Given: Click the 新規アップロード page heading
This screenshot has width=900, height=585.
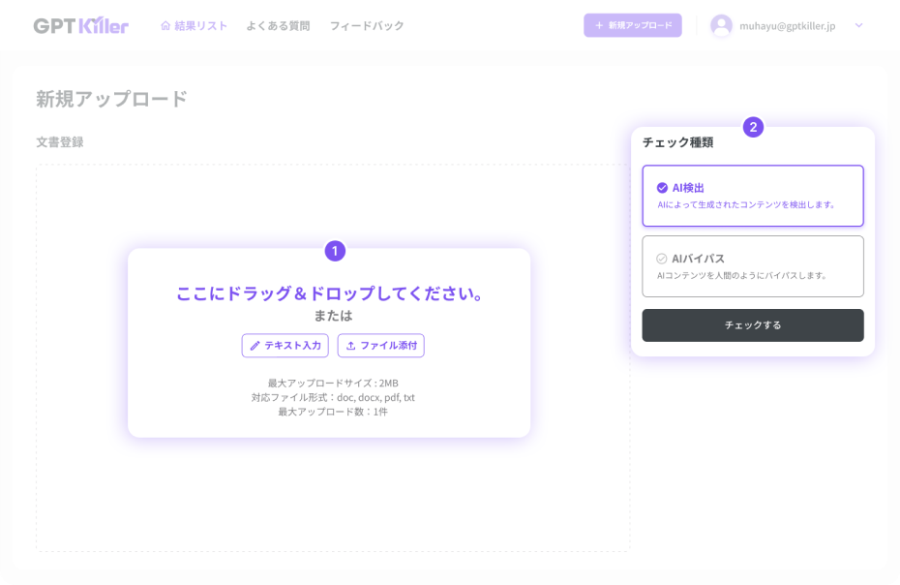Looking at the screenshot, I should click(x=112, y=99).
